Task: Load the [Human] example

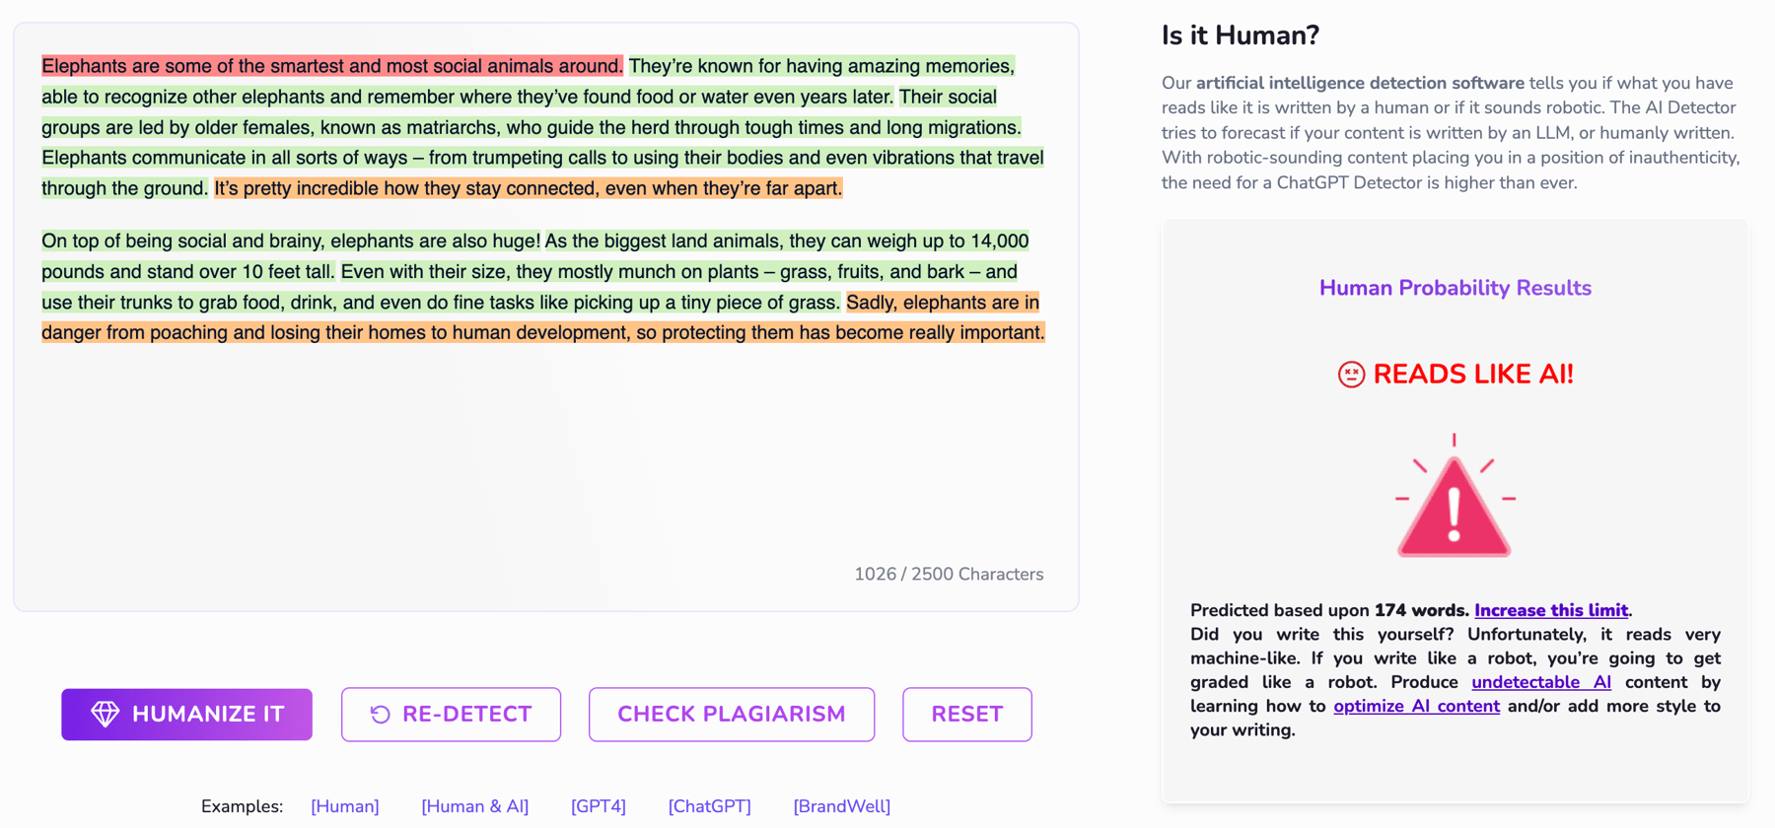Action: 345,806
